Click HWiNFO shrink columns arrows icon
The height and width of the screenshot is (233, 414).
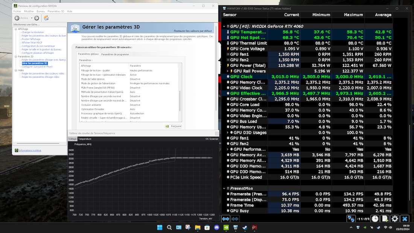235,219
